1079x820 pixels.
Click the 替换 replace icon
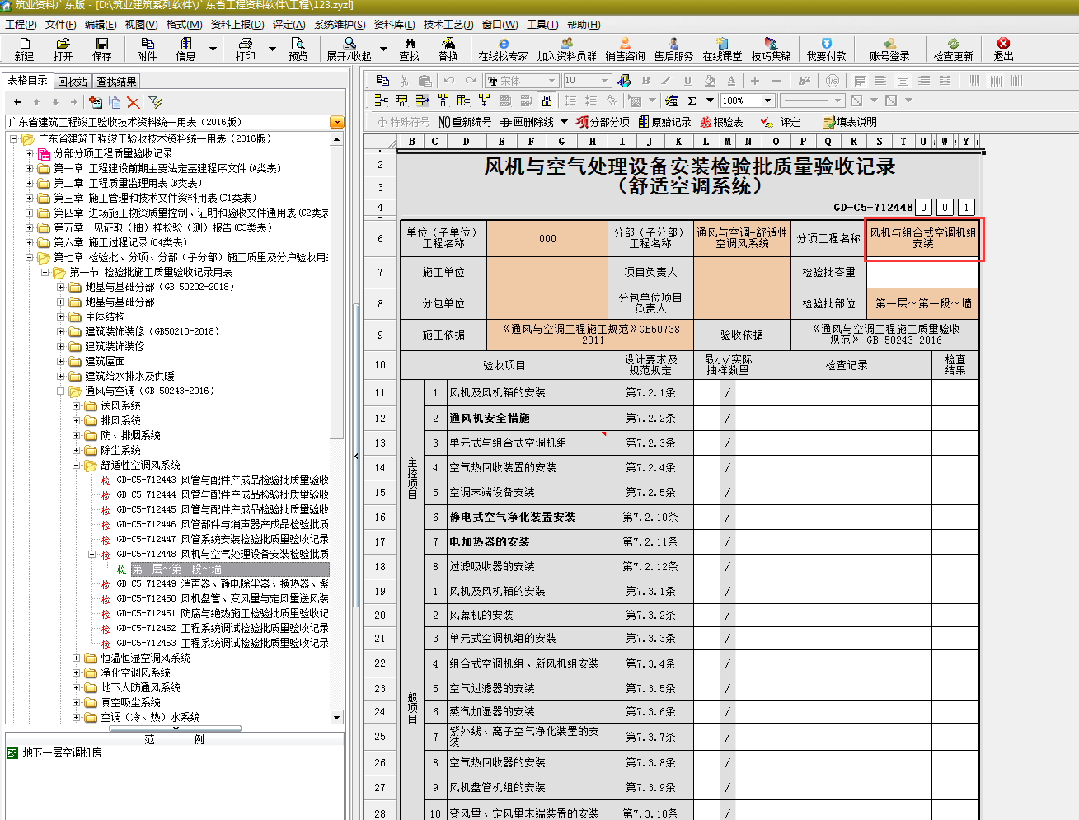448,49
